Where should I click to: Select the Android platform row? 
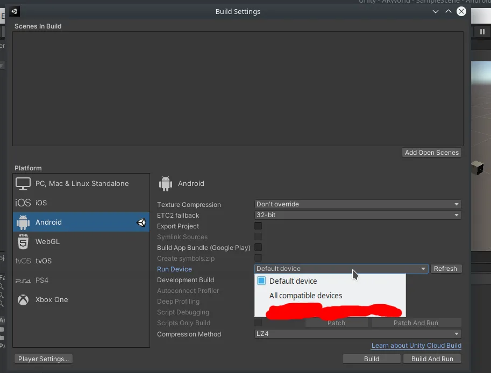[81, 222]
